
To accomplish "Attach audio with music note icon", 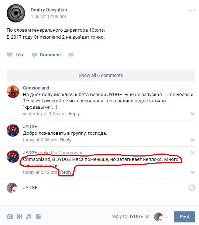I will [29, 217].
